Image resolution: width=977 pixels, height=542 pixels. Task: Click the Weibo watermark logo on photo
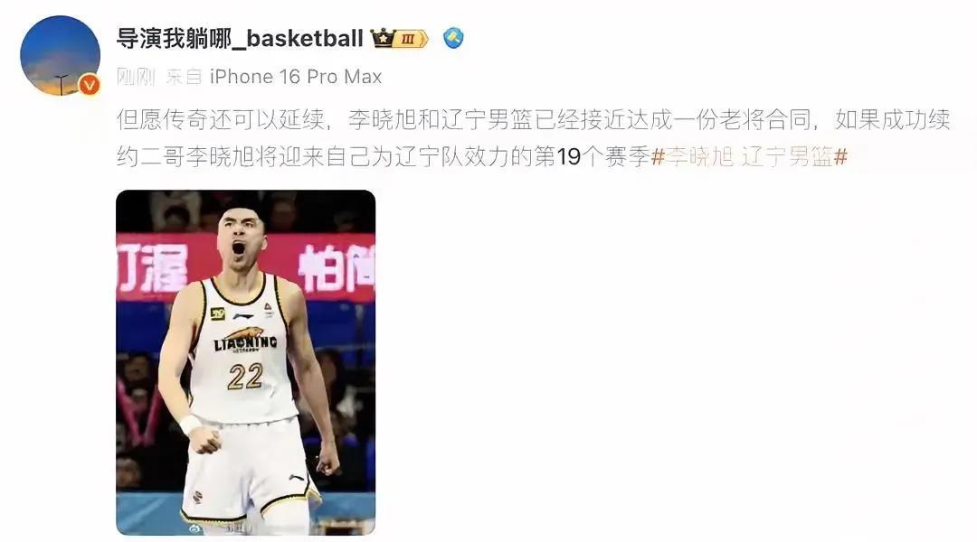[195, 528]
